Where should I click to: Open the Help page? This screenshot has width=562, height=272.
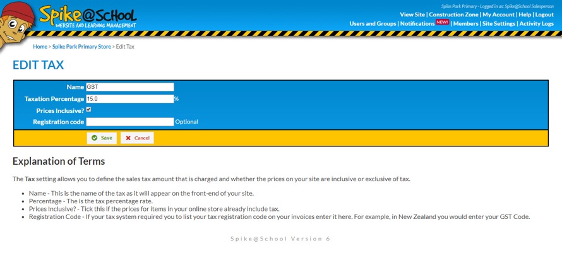pos(525,15)
